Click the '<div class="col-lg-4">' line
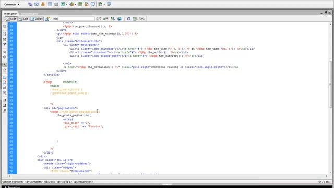The image size is (334, 188). pos(55,160)
